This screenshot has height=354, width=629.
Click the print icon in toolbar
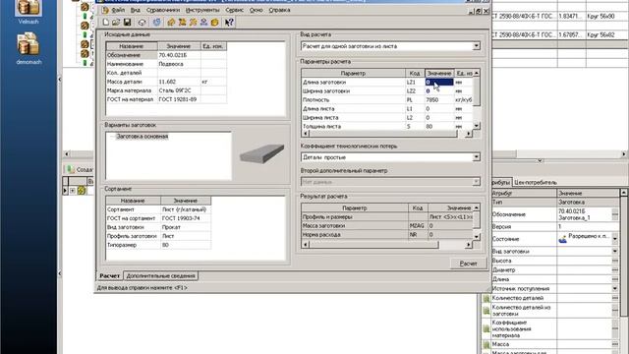point(142,22)
